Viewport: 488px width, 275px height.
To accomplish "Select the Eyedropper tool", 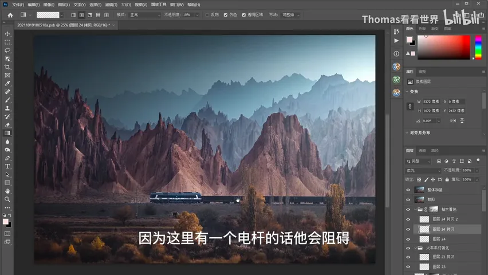I will tap(7, 84).
